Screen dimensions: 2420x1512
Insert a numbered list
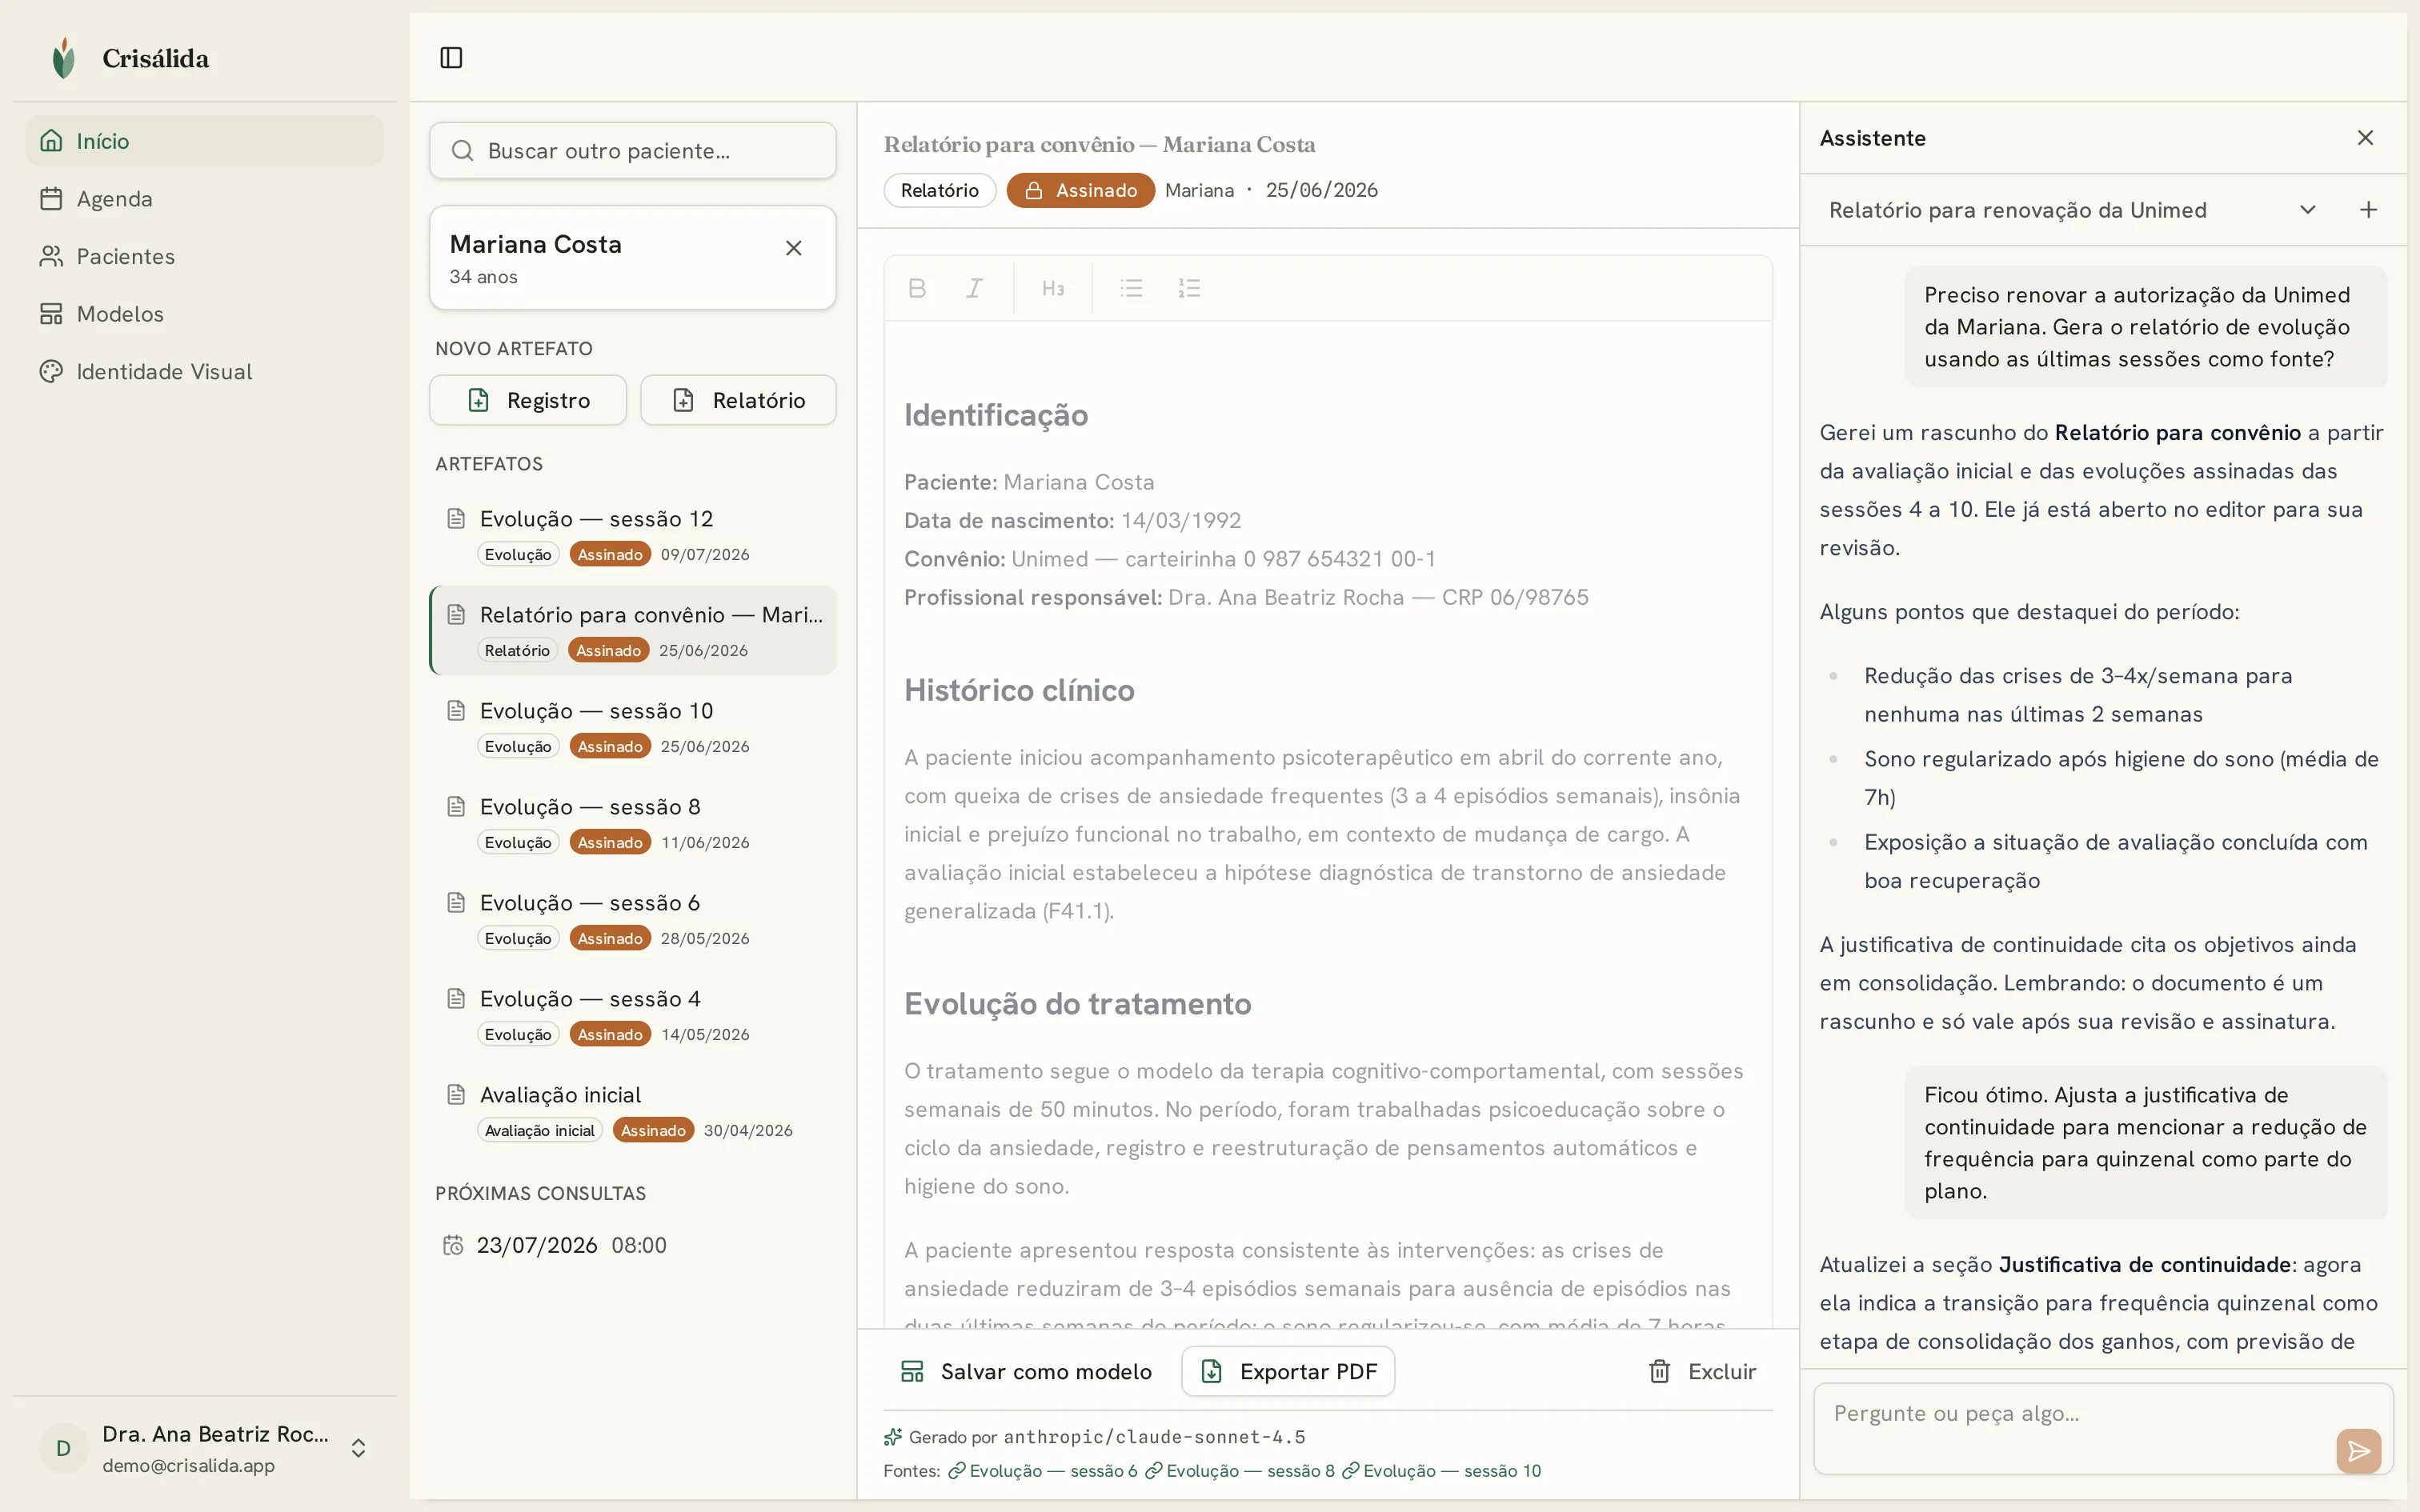coord(1189,288)
